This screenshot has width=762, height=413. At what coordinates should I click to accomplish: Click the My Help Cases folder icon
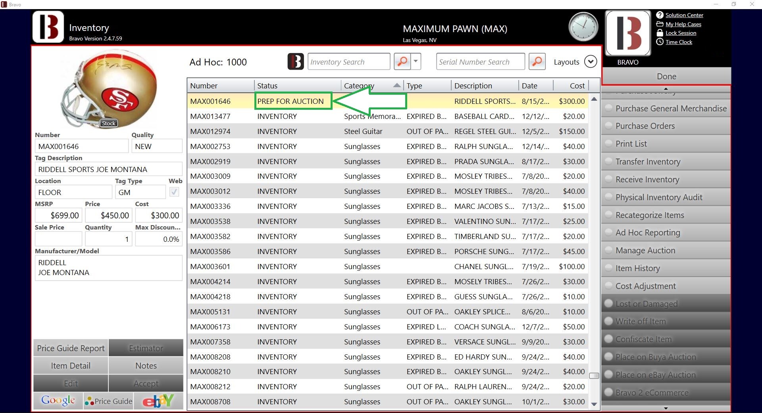[x=660, y=24]
